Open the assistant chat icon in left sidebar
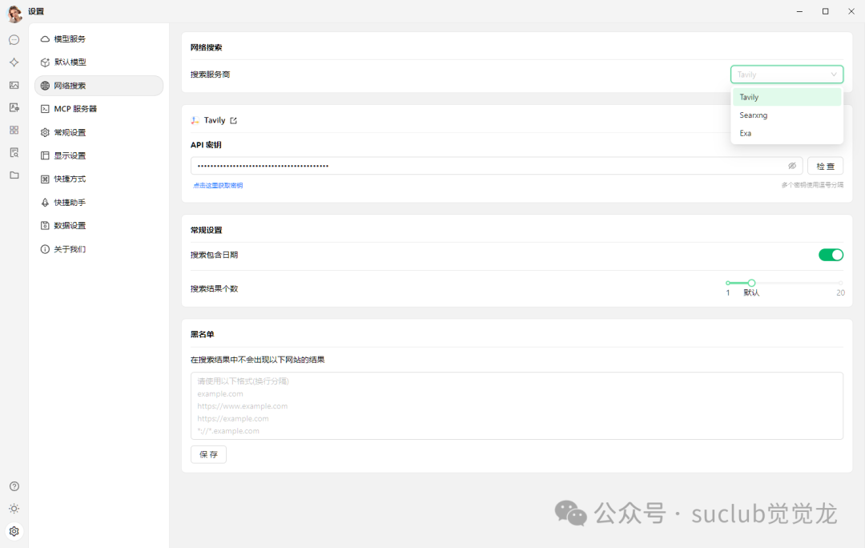Viewport: 865px width, 548px height. pyautogui.click(x=14, y=39)
